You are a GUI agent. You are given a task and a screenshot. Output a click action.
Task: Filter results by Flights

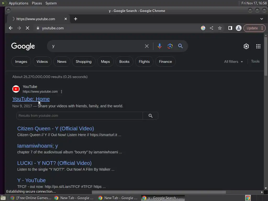(144, 62)
